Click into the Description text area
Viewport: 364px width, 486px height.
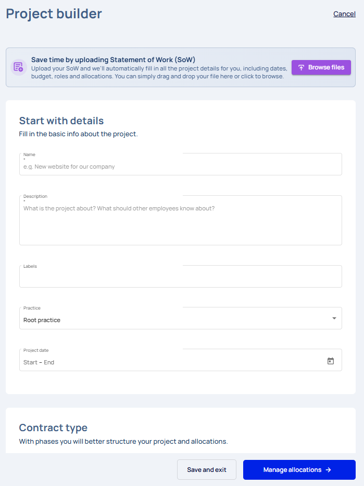[x=181, y=220]
